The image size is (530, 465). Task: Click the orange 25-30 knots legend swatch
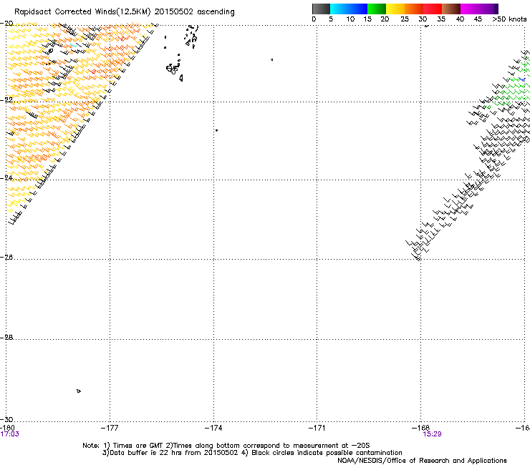click(x=414, y=9)
